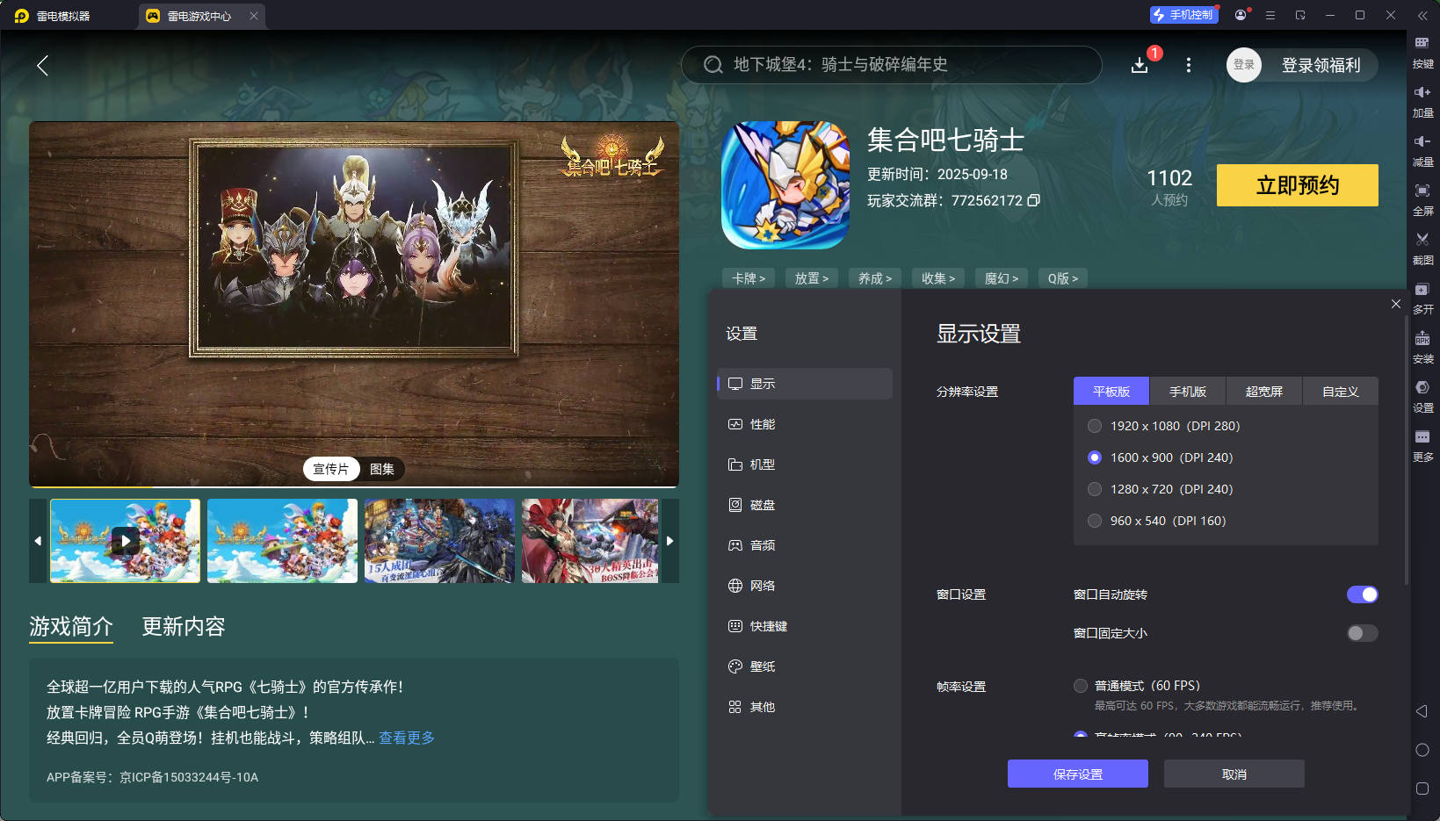This screenshot has width=1440, height=821.
Task: Open the 快捷键 settings section
Action: click(x=805, y=626)
